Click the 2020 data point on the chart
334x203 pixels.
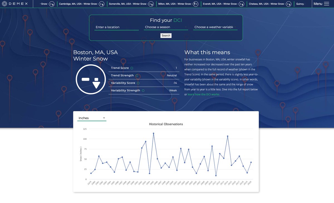(x=251, y=163)
